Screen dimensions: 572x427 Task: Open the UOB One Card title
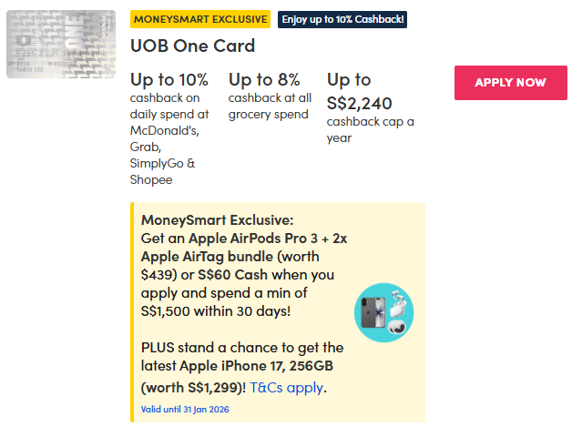(192, 46)
